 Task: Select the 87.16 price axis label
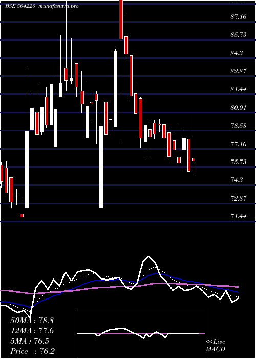click(x=239, y=17)
